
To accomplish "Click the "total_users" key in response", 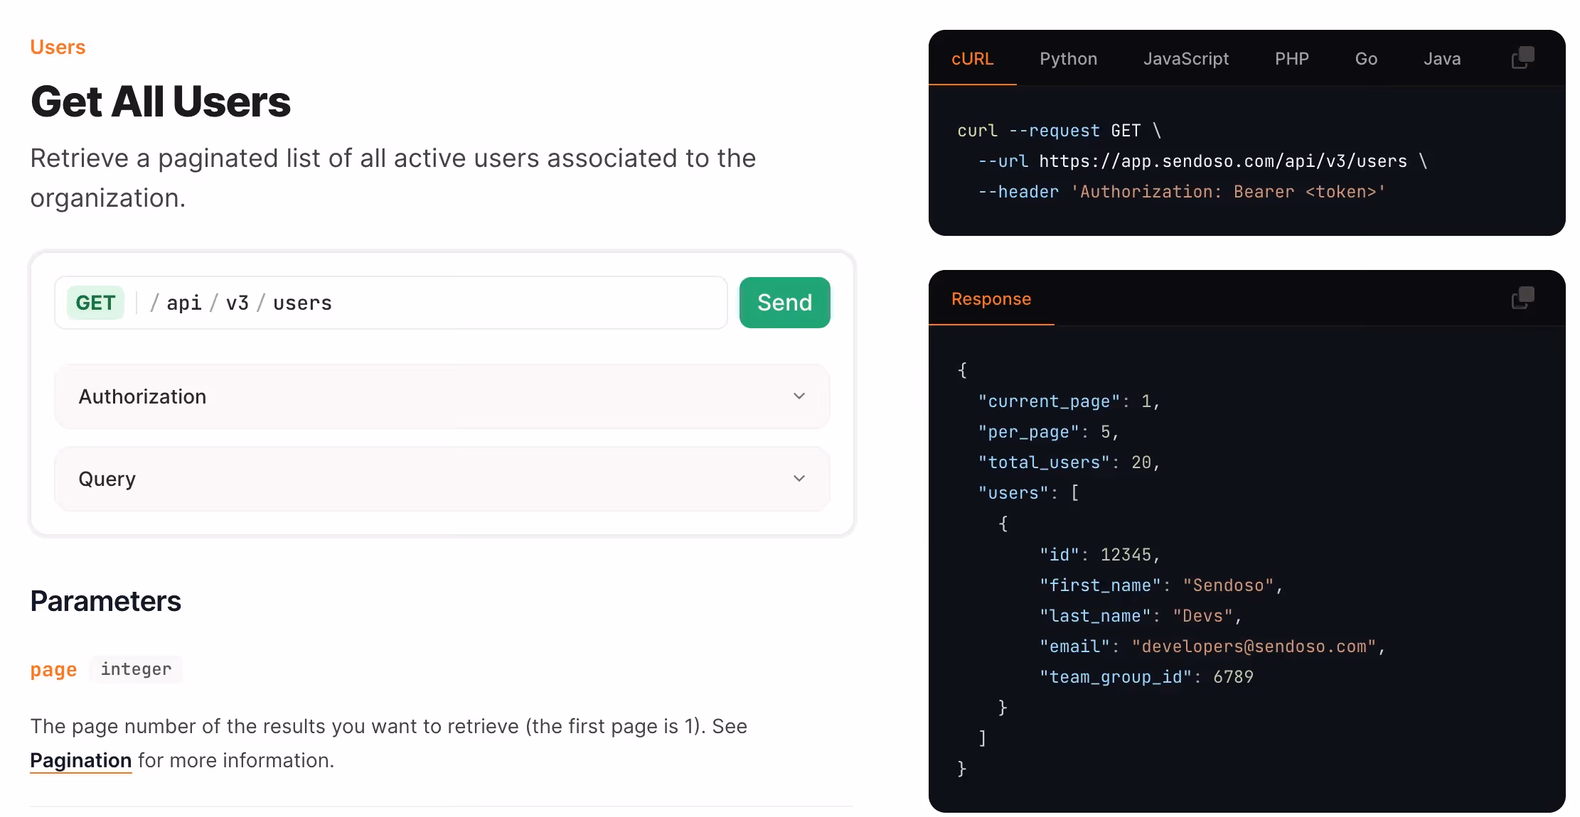I will pyautogui.click(x=1044, y=462).
